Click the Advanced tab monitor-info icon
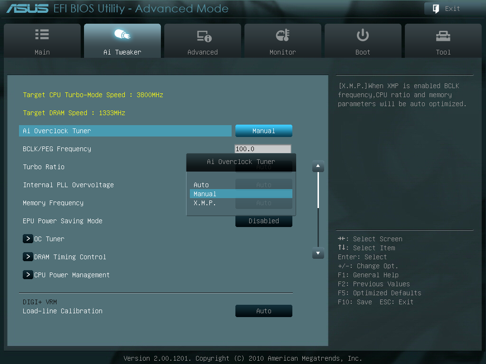Viewport: 486px width, 364px height. 204,36
